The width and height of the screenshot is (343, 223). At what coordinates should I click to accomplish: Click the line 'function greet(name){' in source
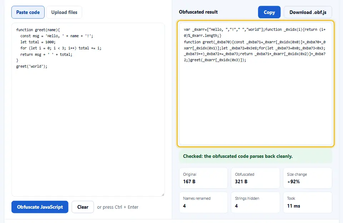[38, 30]
